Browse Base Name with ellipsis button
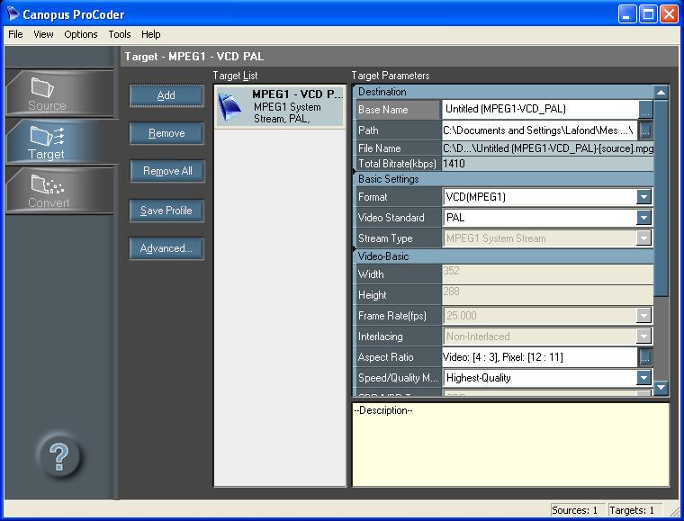This screenshot has height=521, width=684. [645, 110]
